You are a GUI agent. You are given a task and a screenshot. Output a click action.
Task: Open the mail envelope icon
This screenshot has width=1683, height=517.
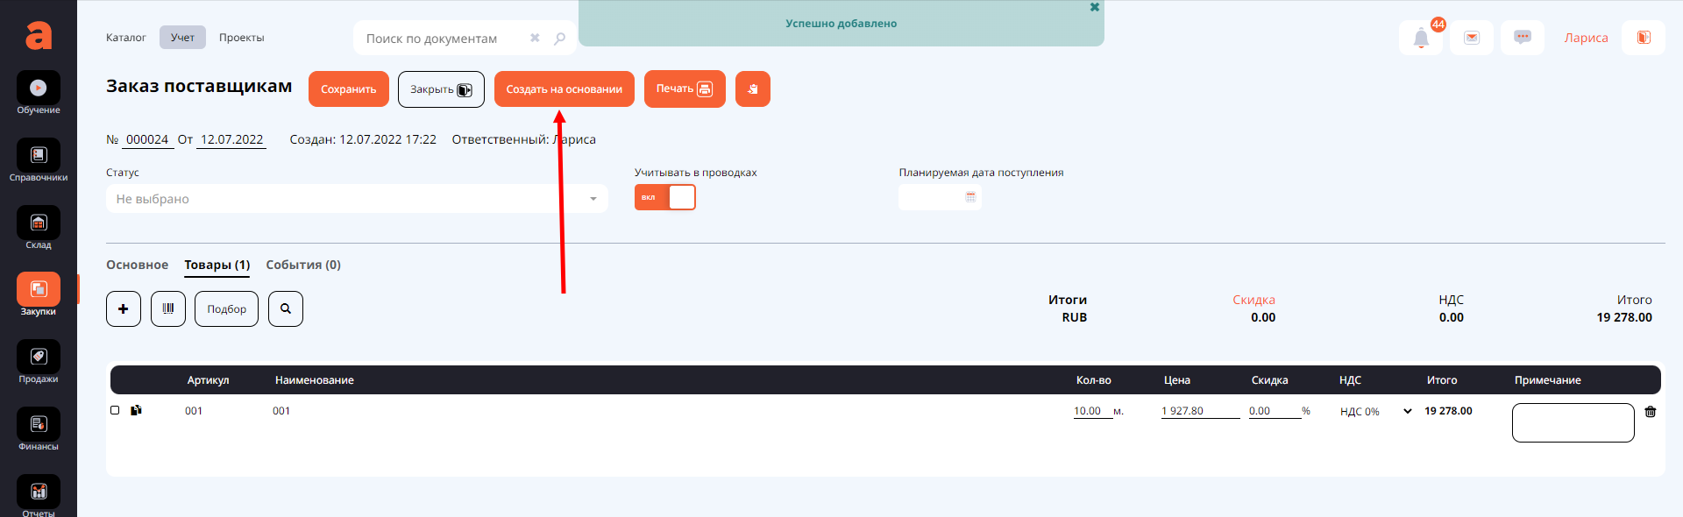(1472, 38)
